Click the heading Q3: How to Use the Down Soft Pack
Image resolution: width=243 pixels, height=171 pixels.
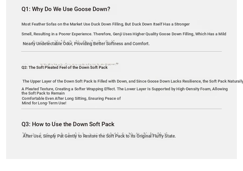[x=68, y=124]
